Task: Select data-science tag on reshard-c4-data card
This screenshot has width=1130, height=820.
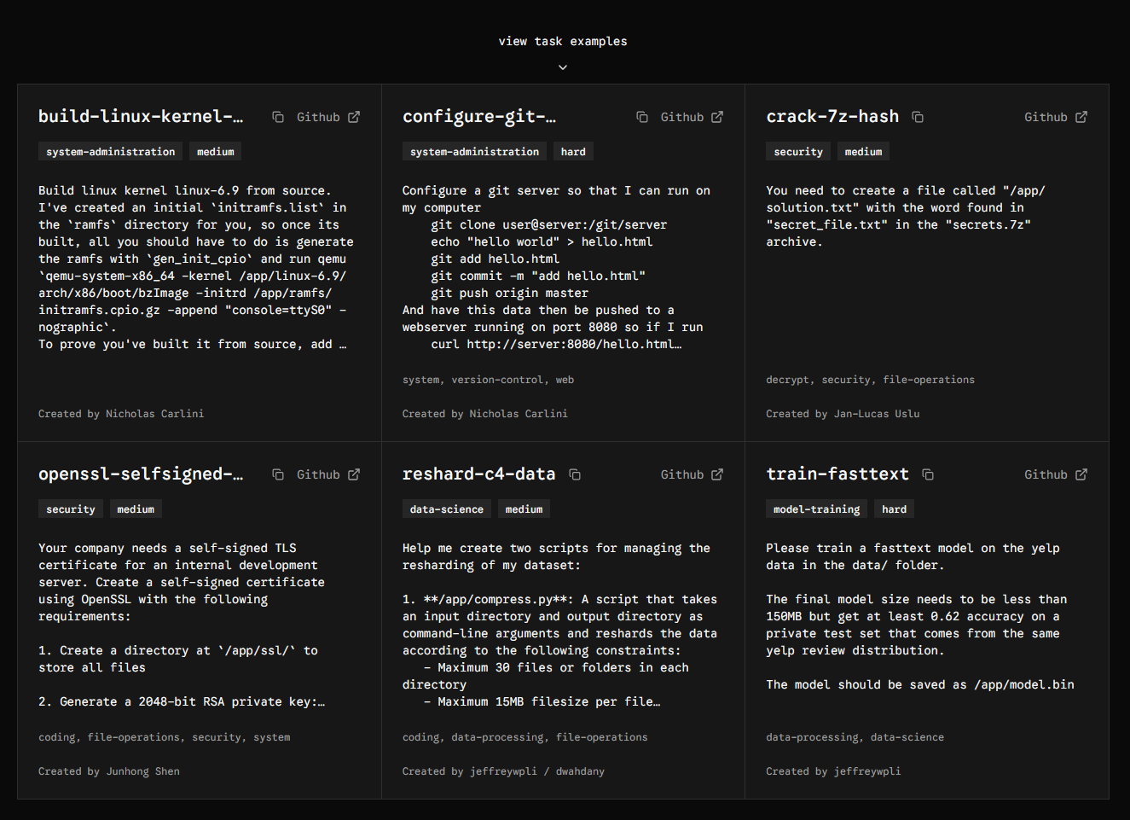Action: [x=447, y=509]
